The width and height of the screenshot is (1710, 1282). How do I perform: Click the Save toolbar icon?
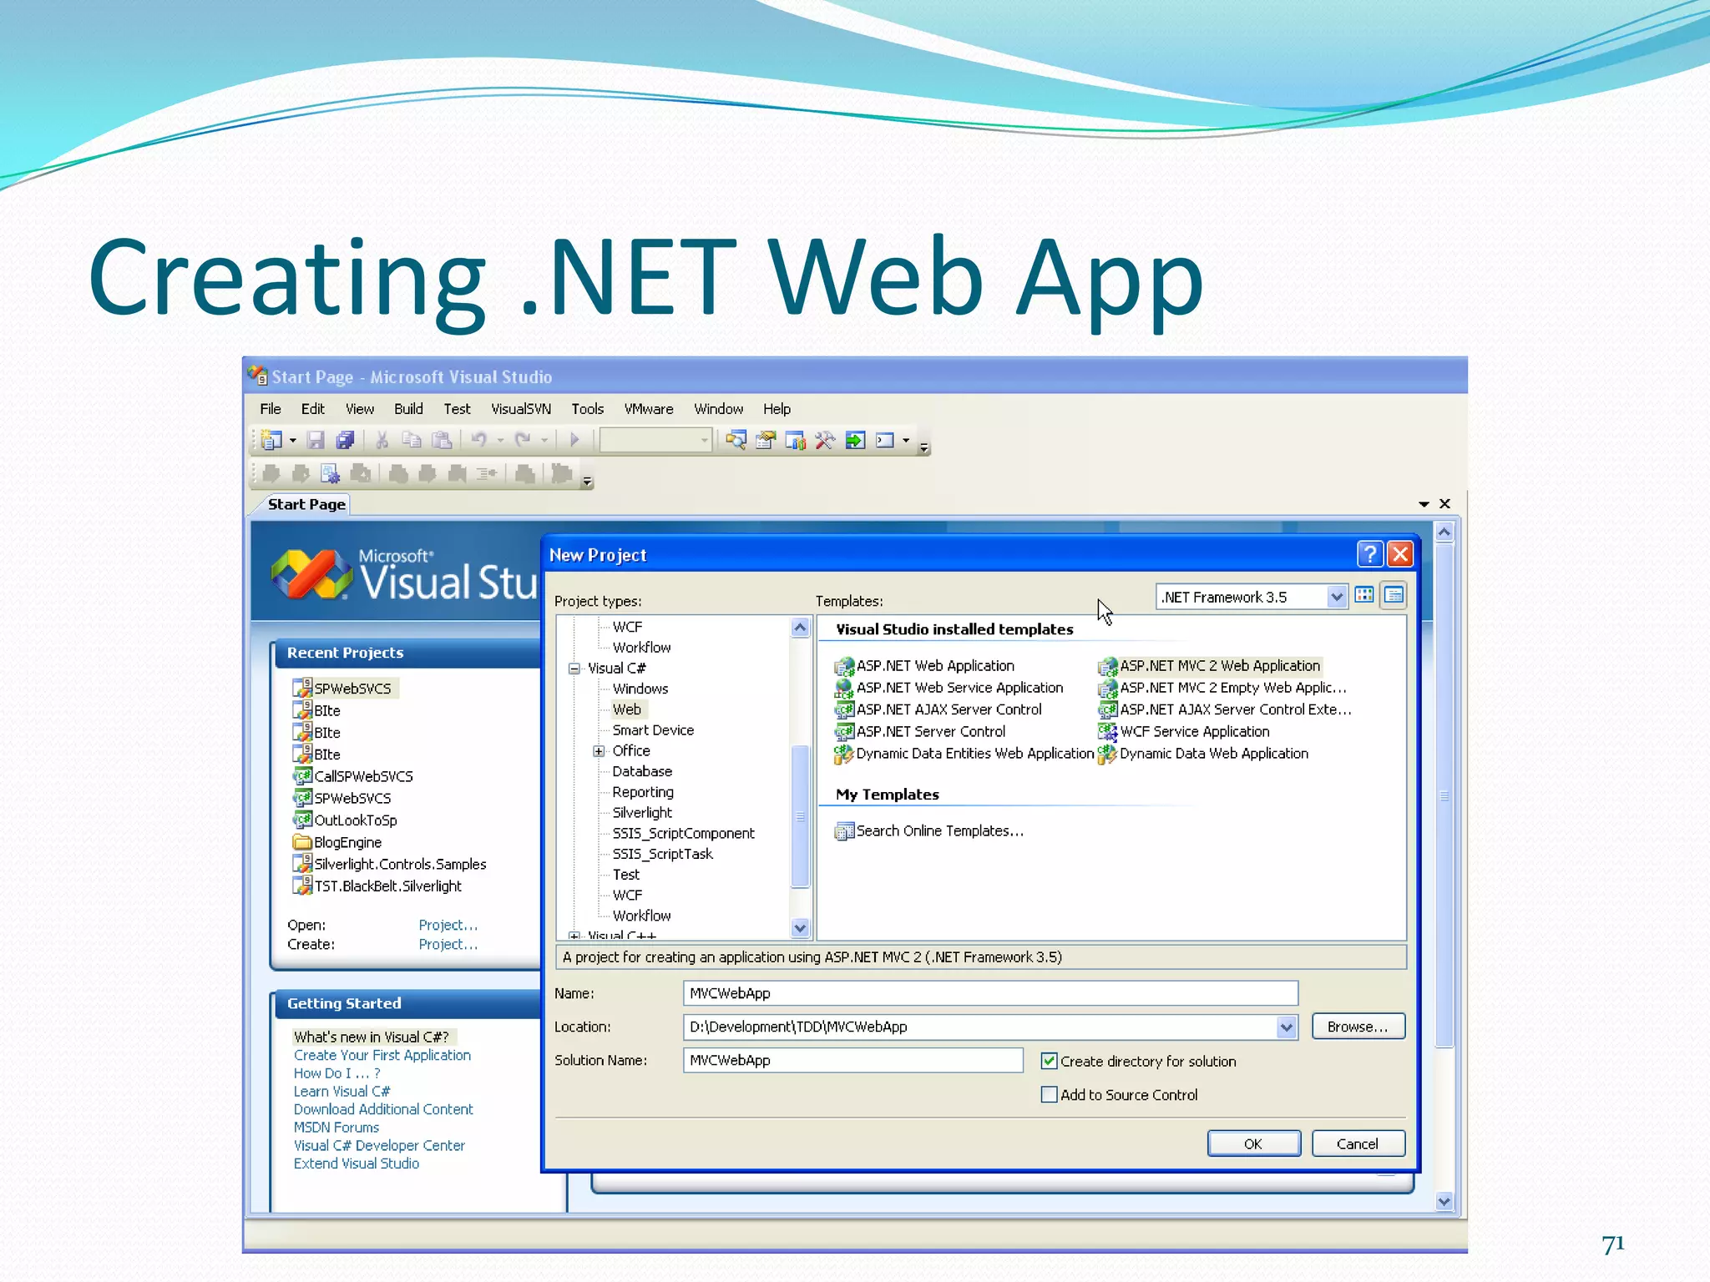[316, 440]
